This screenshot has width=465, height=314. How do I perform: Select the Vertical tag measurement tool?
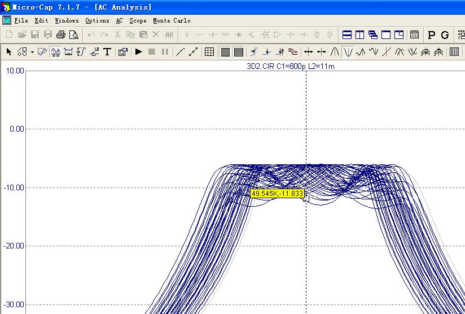coord(81,52)
